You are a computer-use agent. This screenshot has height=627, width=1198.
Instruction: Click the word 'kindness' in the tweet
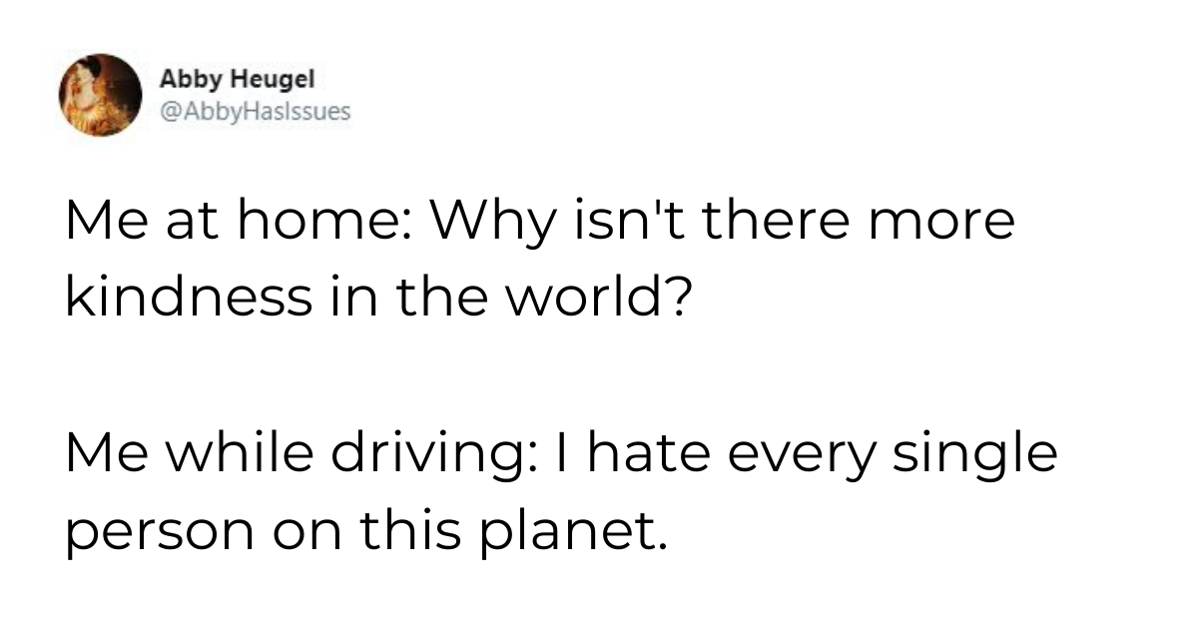point(190,297)
